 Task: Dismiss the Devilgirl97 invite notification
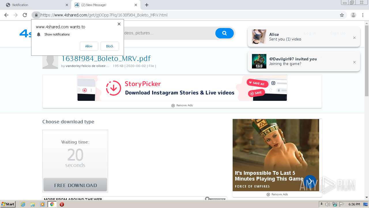354,62
